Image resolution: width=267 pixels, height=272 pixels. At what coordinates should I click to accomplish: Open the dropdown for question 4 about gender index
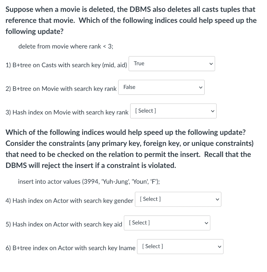pos(178,199)
